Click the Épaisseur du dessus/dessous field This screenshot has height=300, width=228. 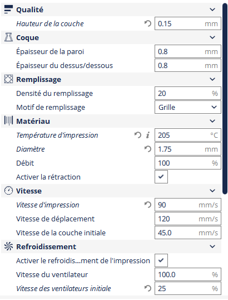point(188,65)
